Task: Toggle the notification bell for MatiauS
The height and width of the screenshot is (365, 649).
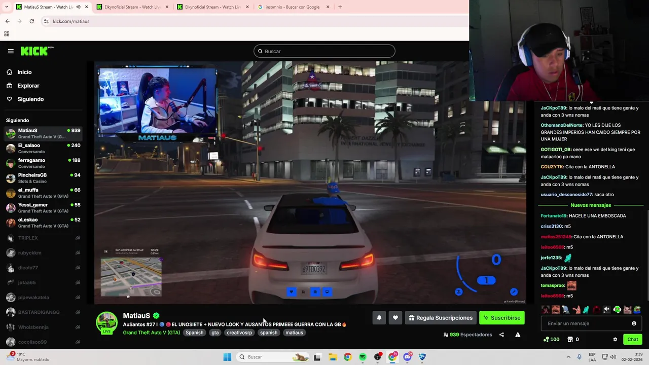Action: point(379,318)
